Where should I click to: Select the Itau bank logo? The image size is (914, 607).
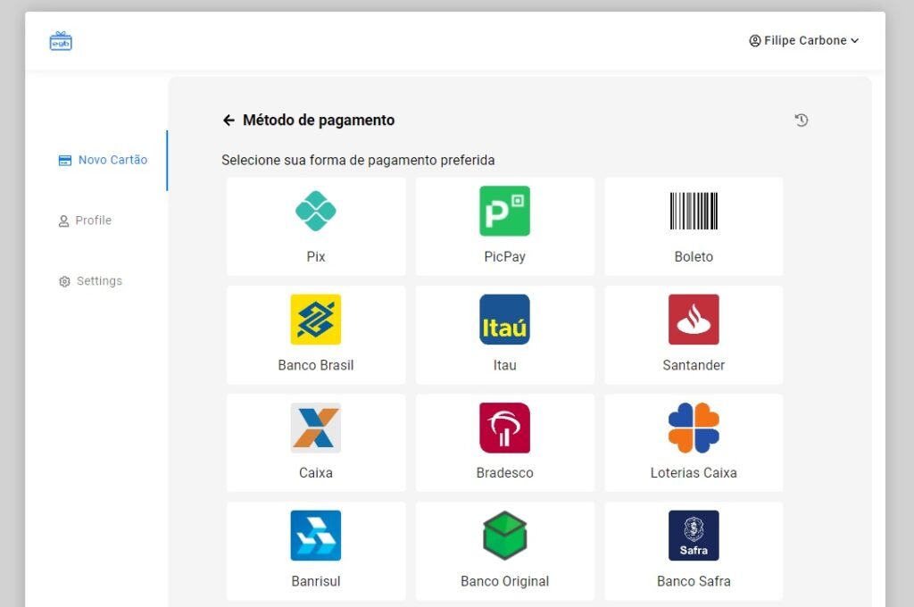(504, 320)
